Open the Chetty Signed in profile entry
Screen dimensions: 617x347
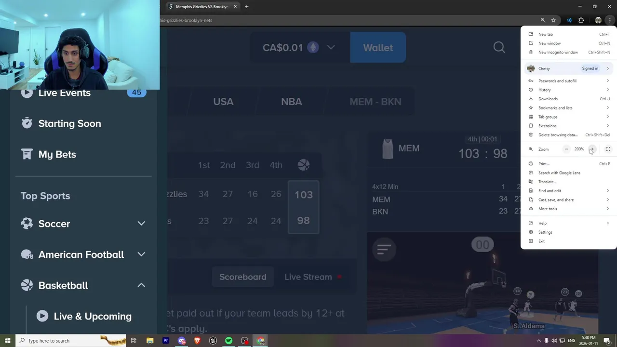(569, 68)
